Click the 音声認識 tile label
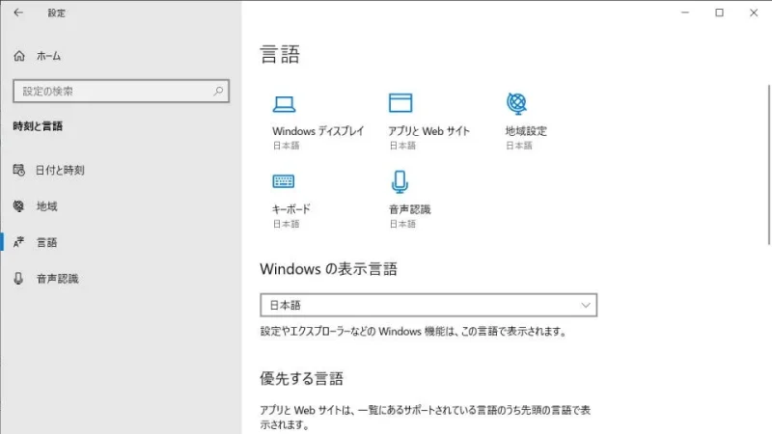Viewport: 772px width, 434px height. 409,209
